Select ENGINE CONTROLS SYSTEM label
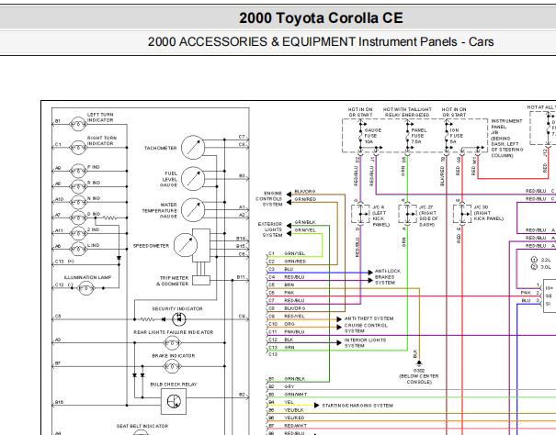The image size is (556, 435). click(x=269, y=199)
